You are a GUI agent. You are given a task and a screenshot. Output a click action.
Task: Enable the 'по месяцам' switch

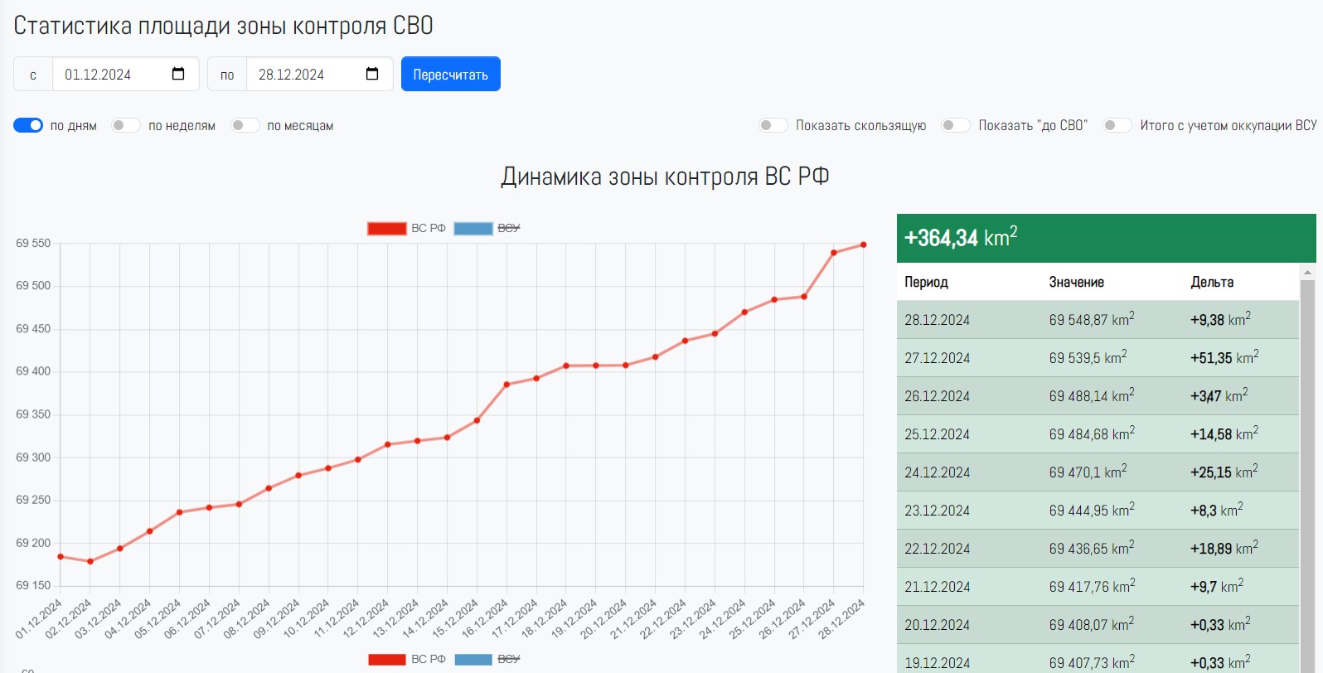point(245,125)
